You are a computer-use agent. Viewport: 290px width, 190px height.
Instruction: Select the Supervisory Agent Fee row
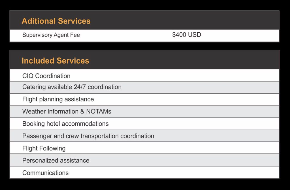144,35
